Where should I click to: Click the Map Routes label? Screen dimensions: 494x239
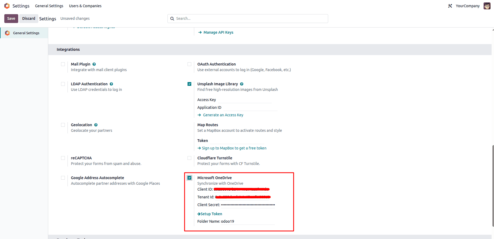coord(208,125)
